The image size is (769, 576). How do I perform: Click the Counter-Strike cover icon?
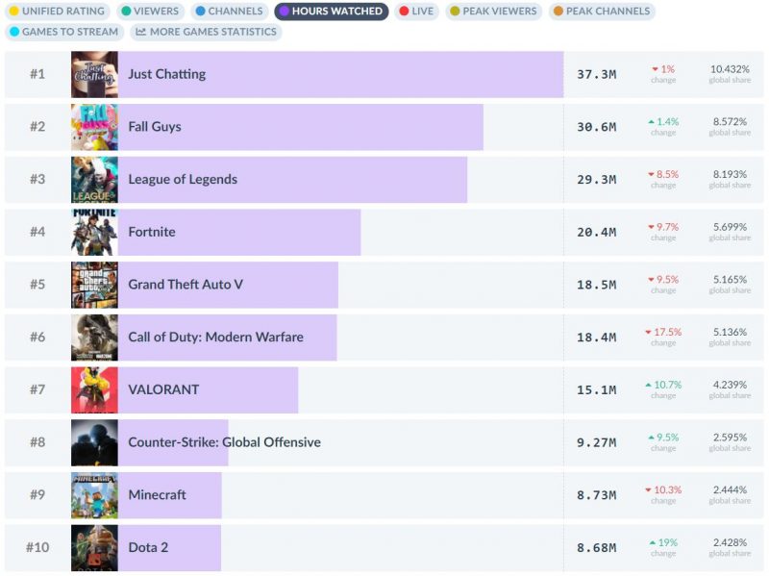tap(94, 442)
